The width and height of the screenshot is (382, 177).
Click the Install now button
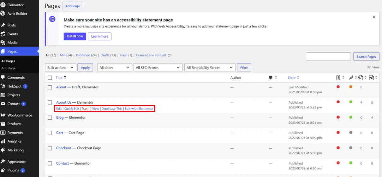point(75,36)
